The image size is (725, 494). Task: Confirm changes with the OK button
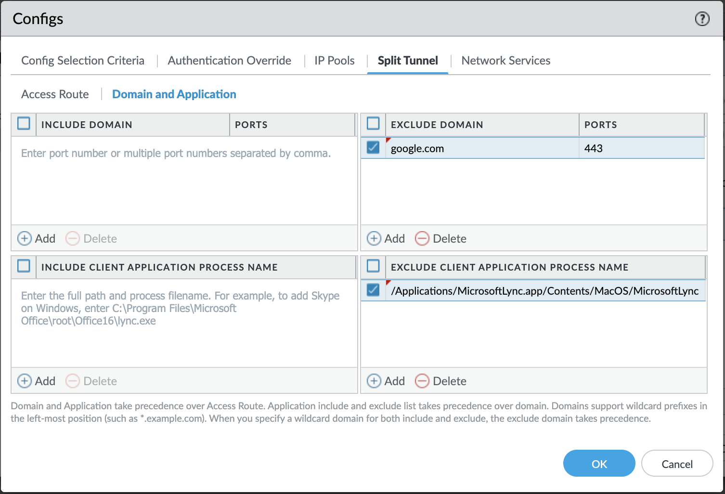599,463
